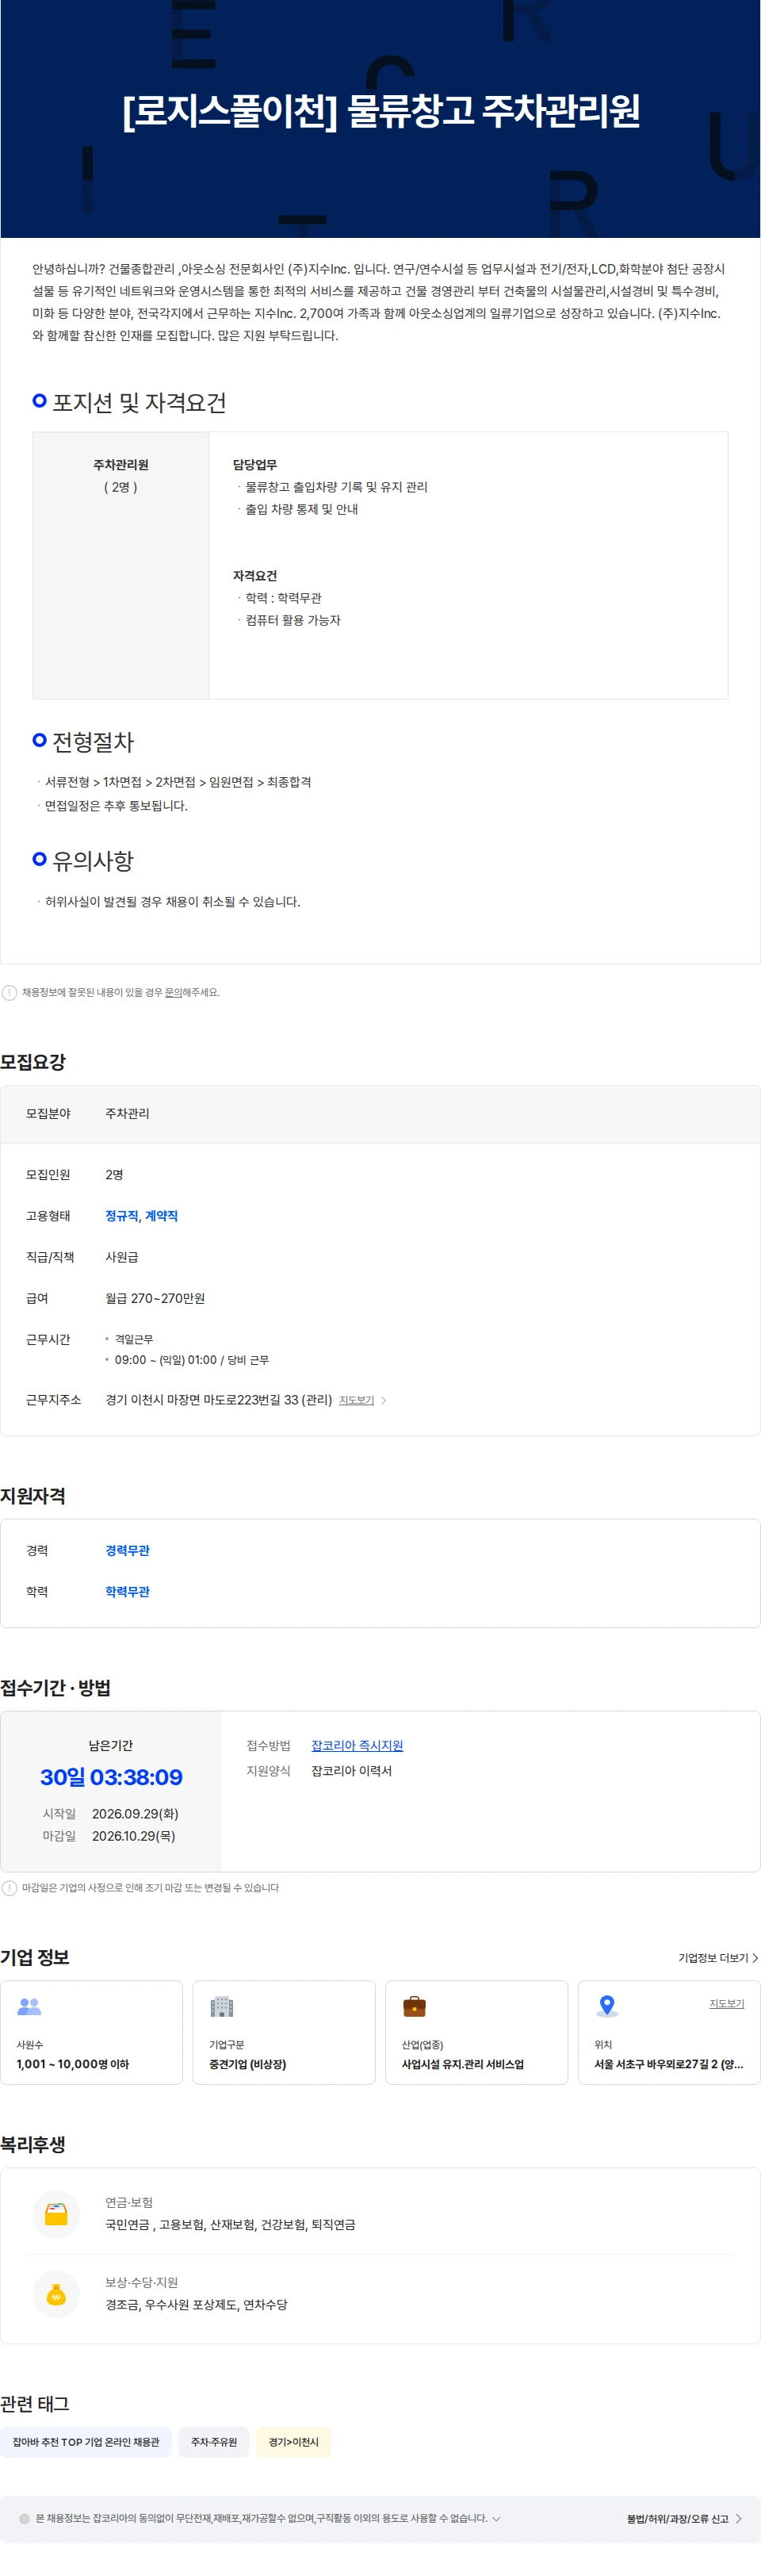Click the 보상·수당·지원 money bag icon
Viewport: 761px width, 2560px height.
(x=56, y=2294)
